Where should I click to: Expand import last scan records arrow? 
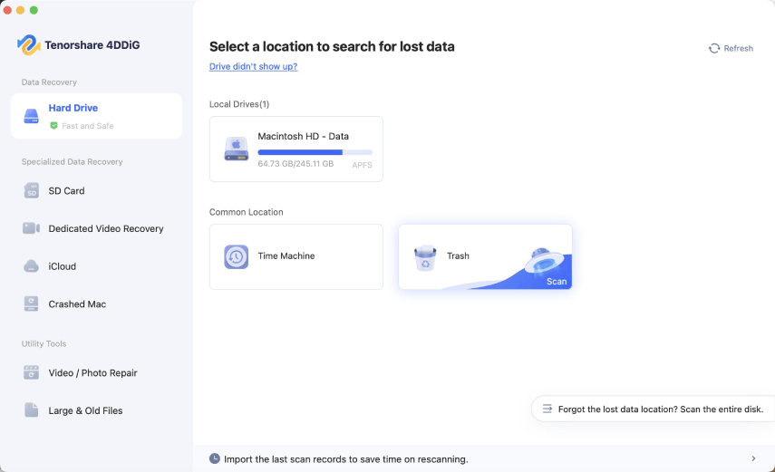pyautogui.click(x=753, y=458)
